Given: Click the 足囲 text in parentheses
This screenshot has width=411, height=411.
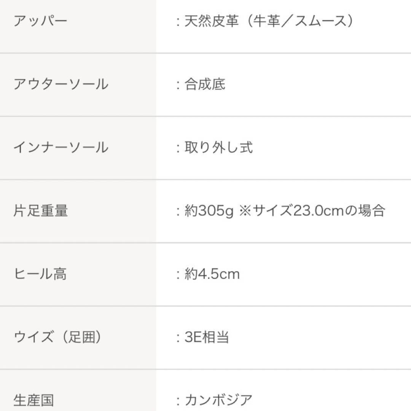Looking at the screenshot, I should coord(81,337).
